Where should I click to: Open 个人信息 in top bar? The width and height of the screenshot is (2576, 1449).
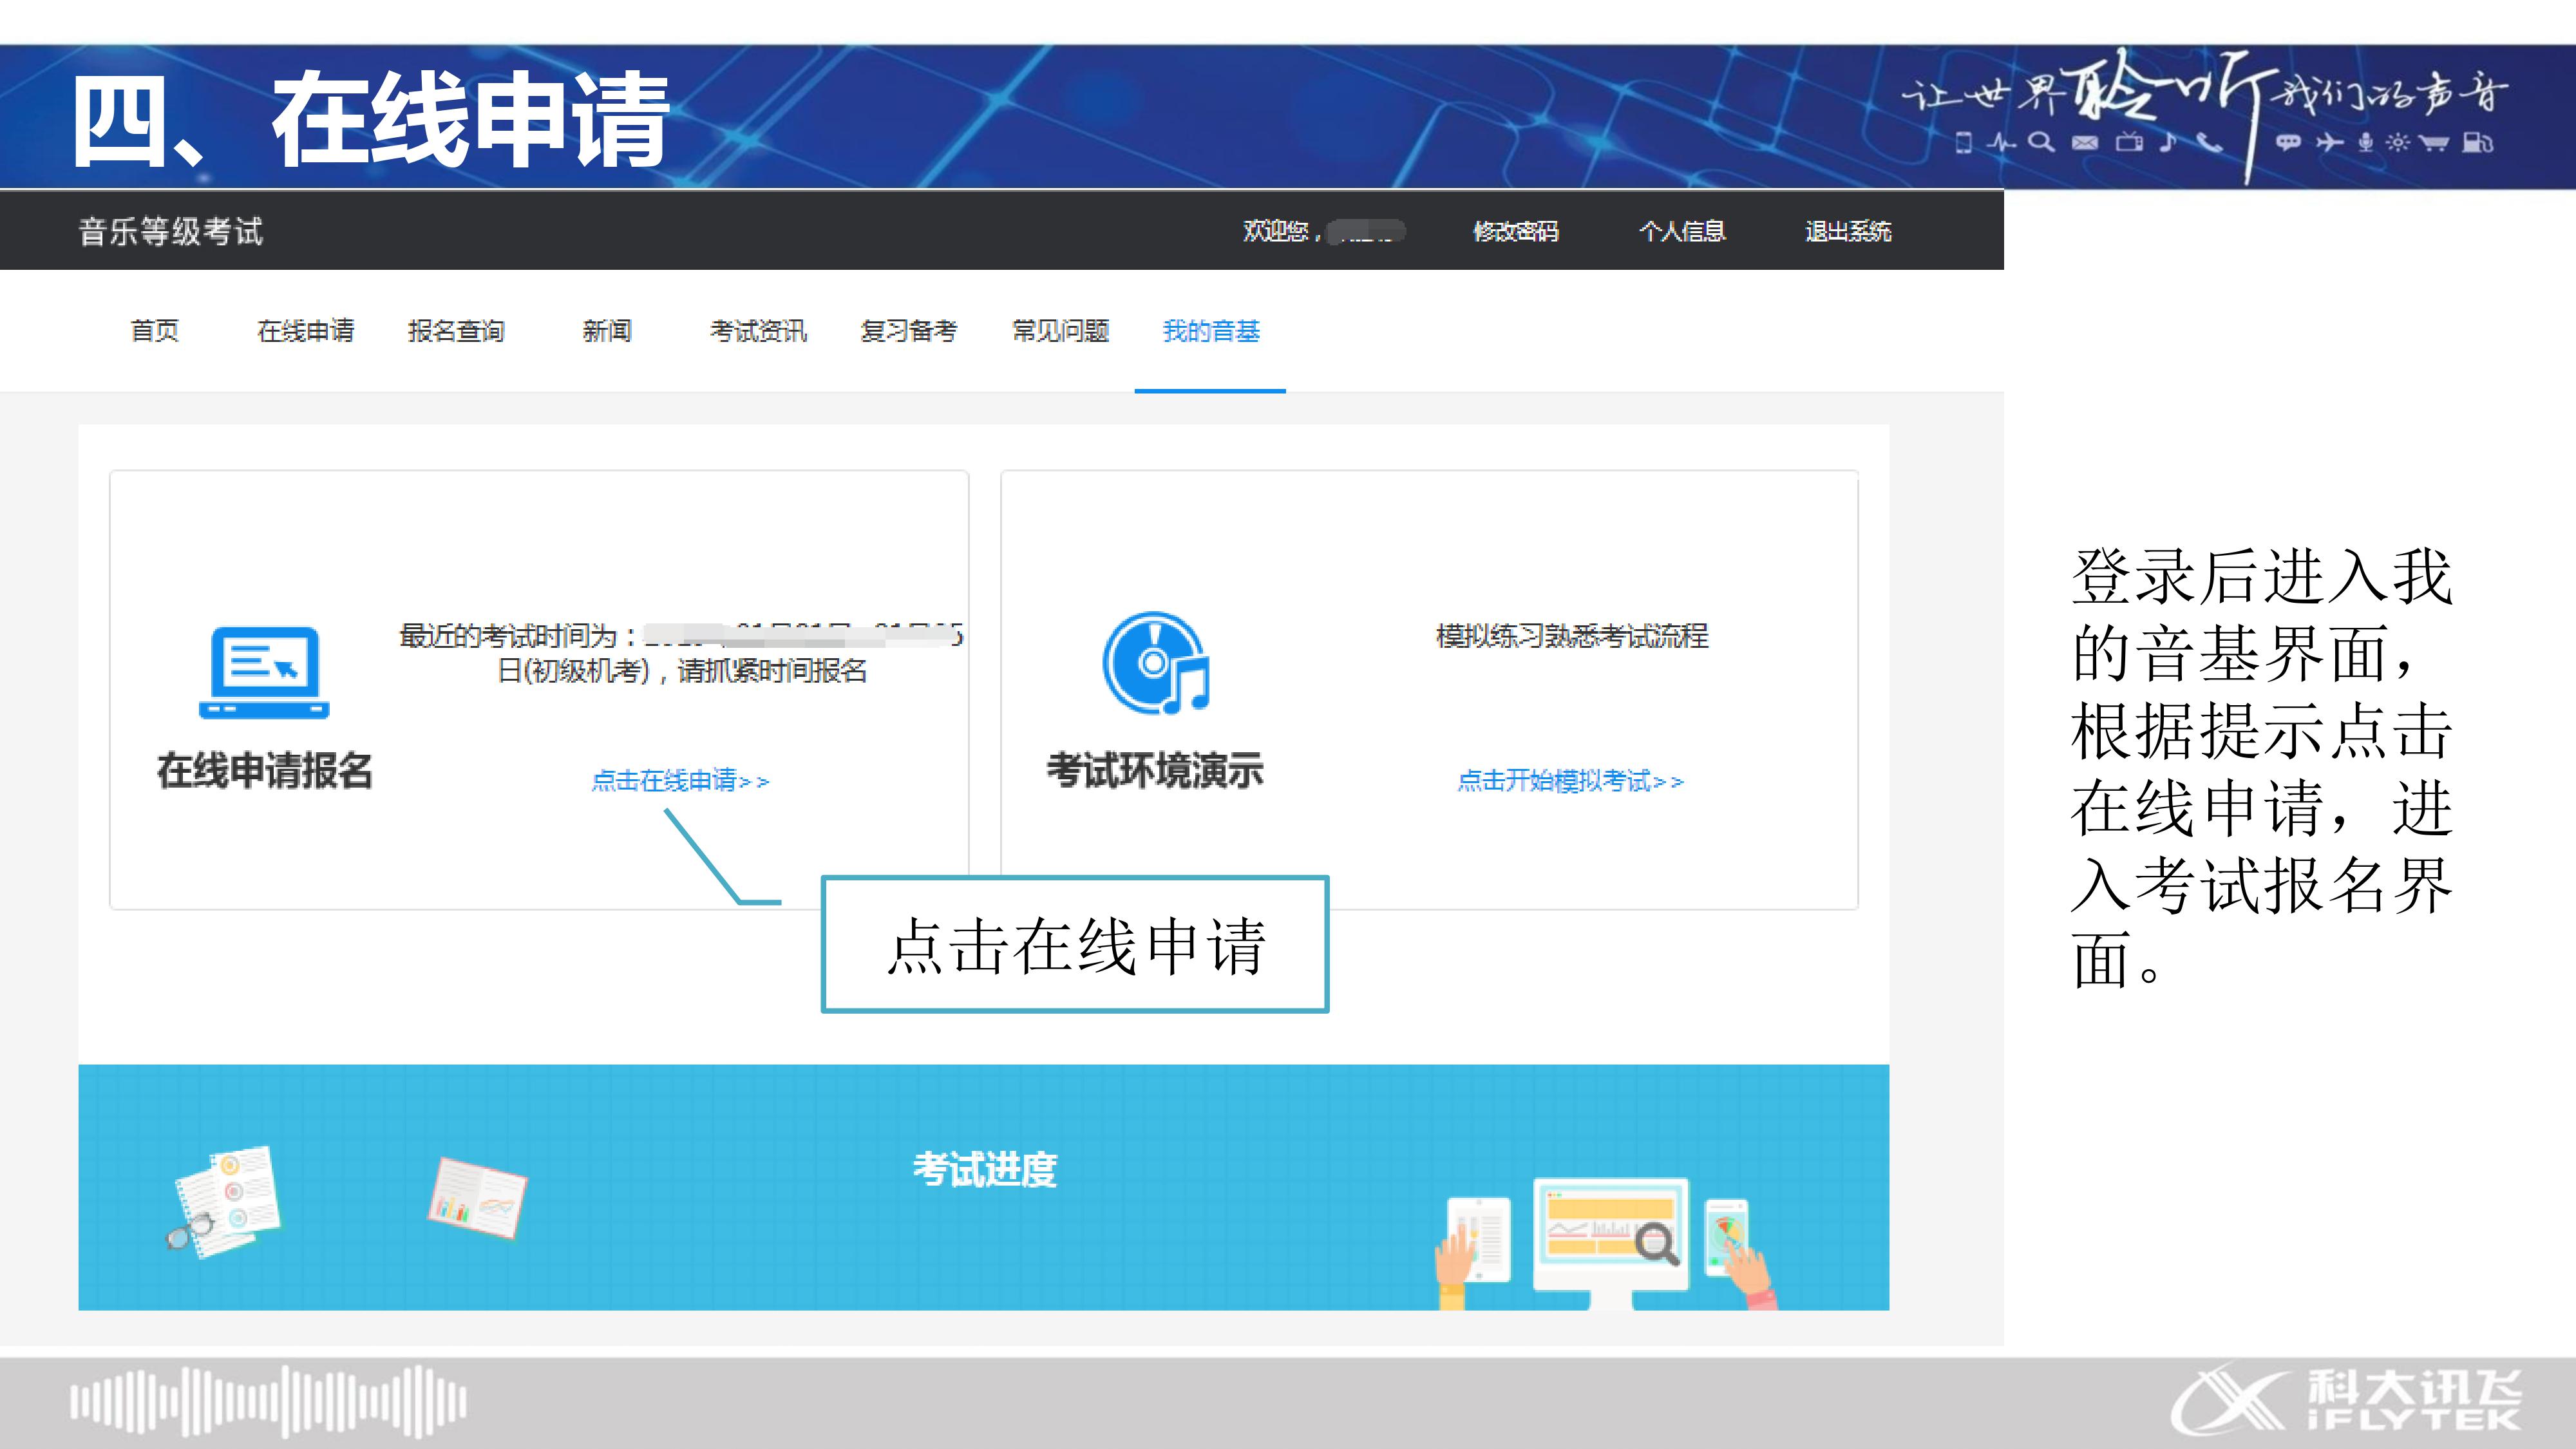point(1682,232)
